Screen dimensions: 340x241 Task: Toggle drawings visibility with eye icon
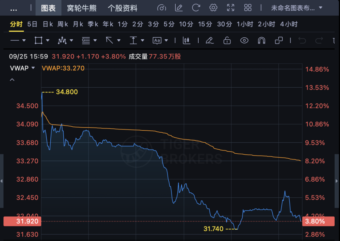click(x=244, y=40)
